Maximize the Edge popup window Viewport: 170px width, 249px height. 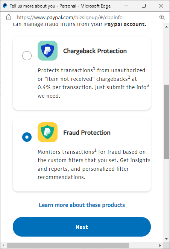pyautogui.click(x=144, y=6)
